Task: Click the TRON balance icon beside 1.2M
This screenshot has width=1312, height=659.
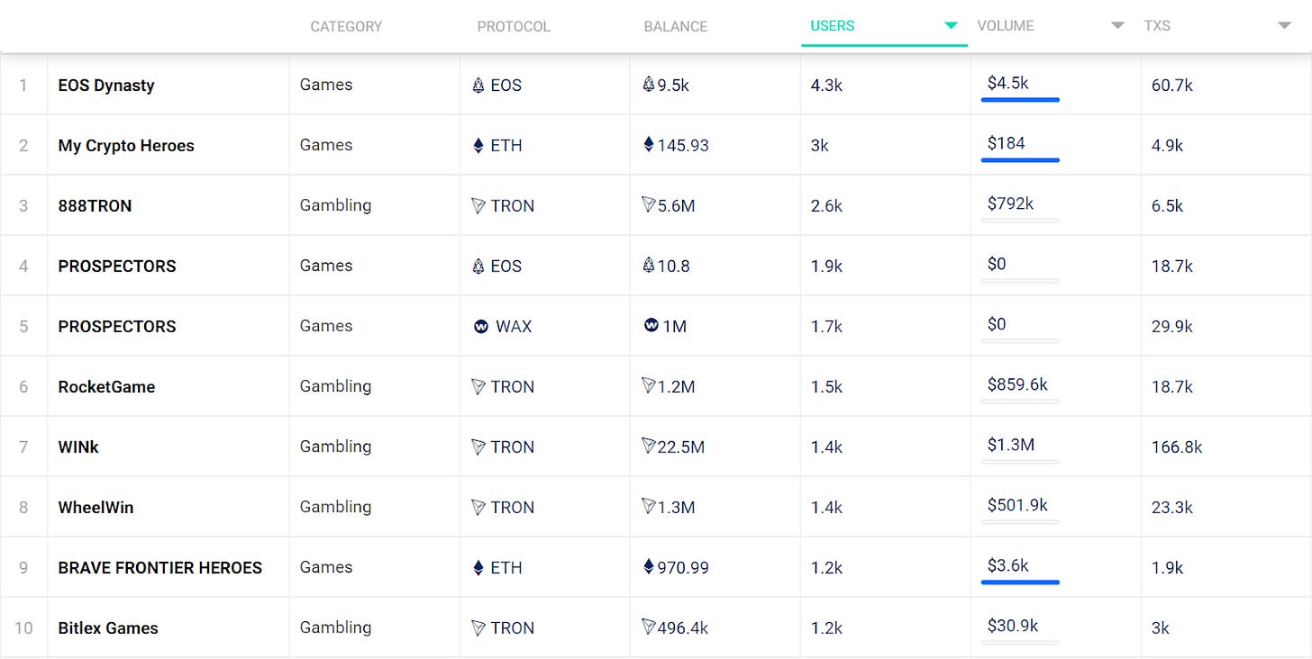Action: tap(648, 386)
